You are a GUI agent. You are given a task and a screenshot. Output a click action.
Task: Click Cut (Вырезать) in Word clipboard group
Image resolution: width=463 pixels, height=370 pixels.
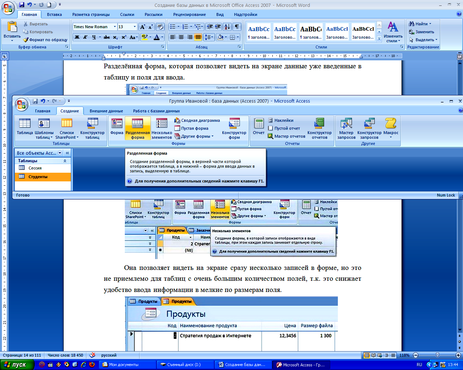pos(35,24)
